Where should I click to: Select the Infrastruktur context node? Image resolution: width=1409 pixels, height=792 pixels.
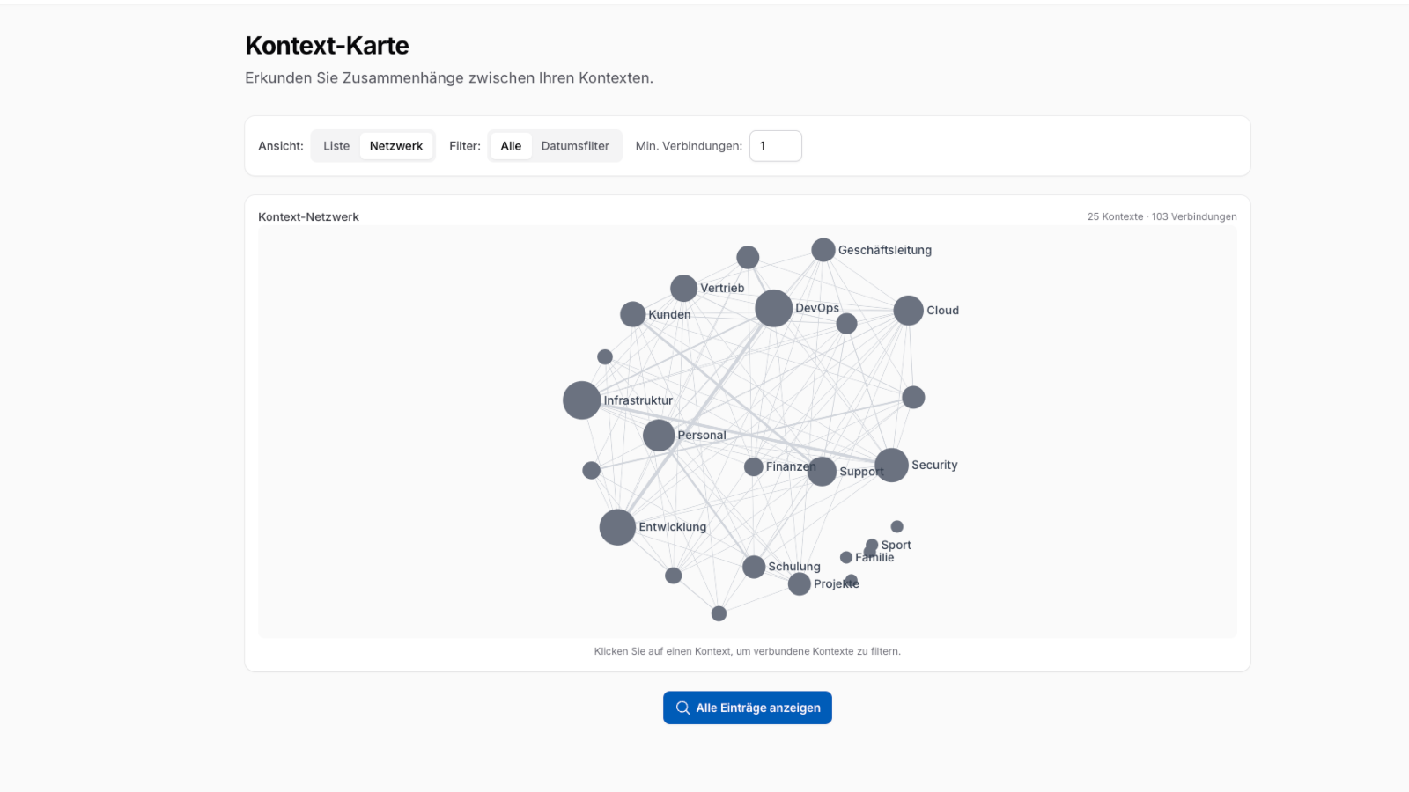pos(581,400)
